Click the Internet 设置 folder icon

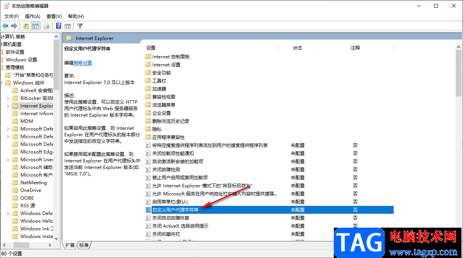148,64
